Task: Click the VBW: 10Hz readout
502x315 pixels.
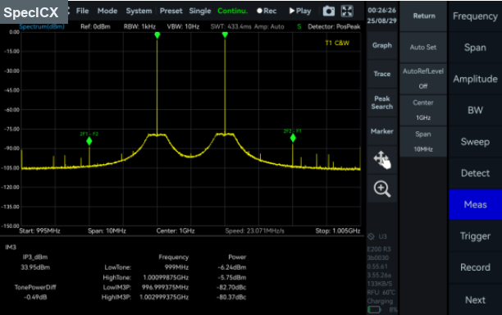Action: pyautogui.click(x=183, y=27)
